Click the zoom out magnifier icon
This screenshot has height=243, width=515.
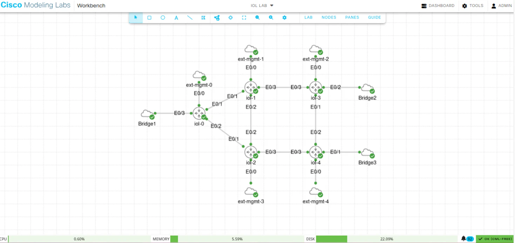pos(257,18)
